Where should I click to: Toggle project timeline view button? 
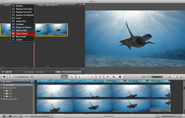tap(58, 72)
